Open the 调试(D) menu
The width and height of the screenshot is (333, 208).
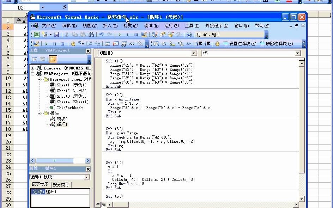(x=151, y=25)
